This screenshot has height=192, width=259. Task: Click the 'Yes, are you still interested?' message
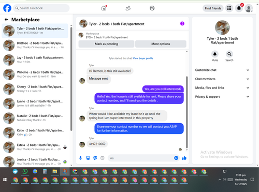(x=163, y=89)
